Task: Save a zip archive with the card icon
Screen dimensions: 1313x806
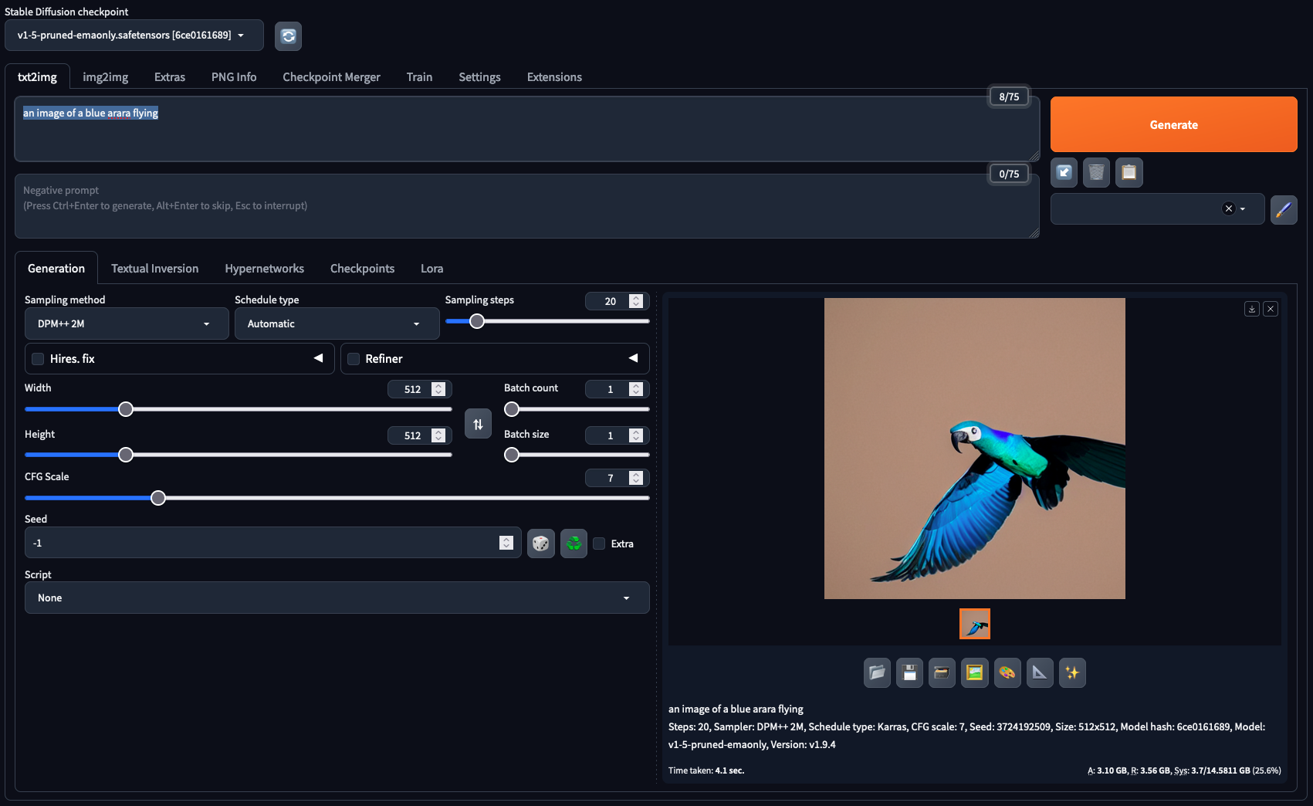Action: pos(942,672)
